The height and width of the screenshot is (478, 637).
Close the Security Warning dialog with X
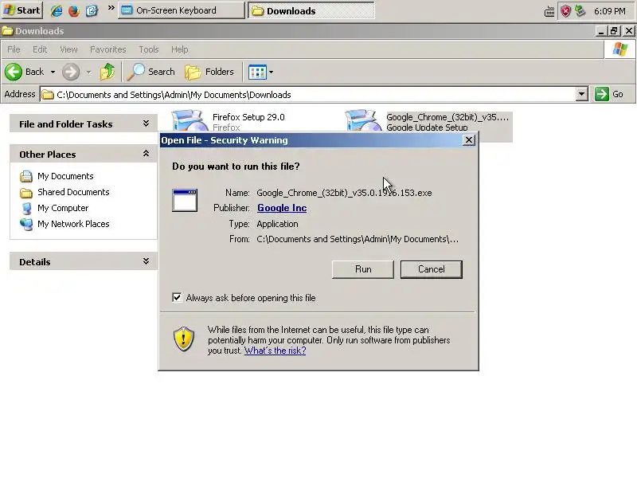click(x=469, y=140)
